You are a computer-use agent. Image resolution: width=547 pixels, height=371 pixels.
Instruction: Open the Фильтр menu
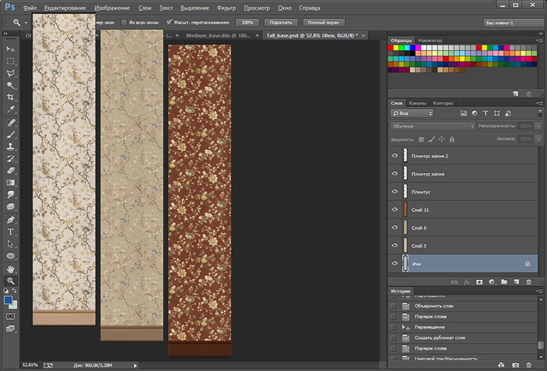(x=226, y=8)
